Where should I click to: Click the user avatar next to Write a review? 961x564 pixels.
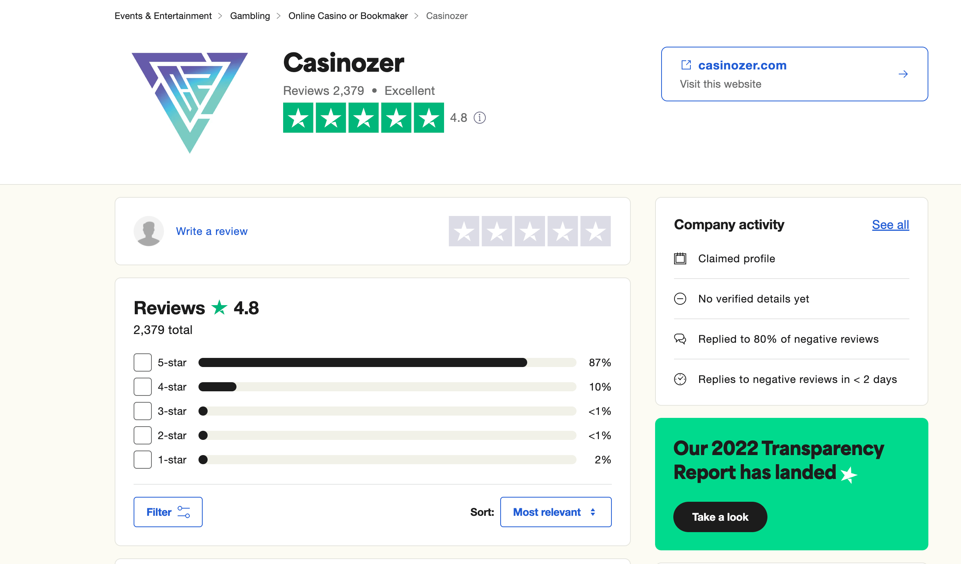(149, 231)
